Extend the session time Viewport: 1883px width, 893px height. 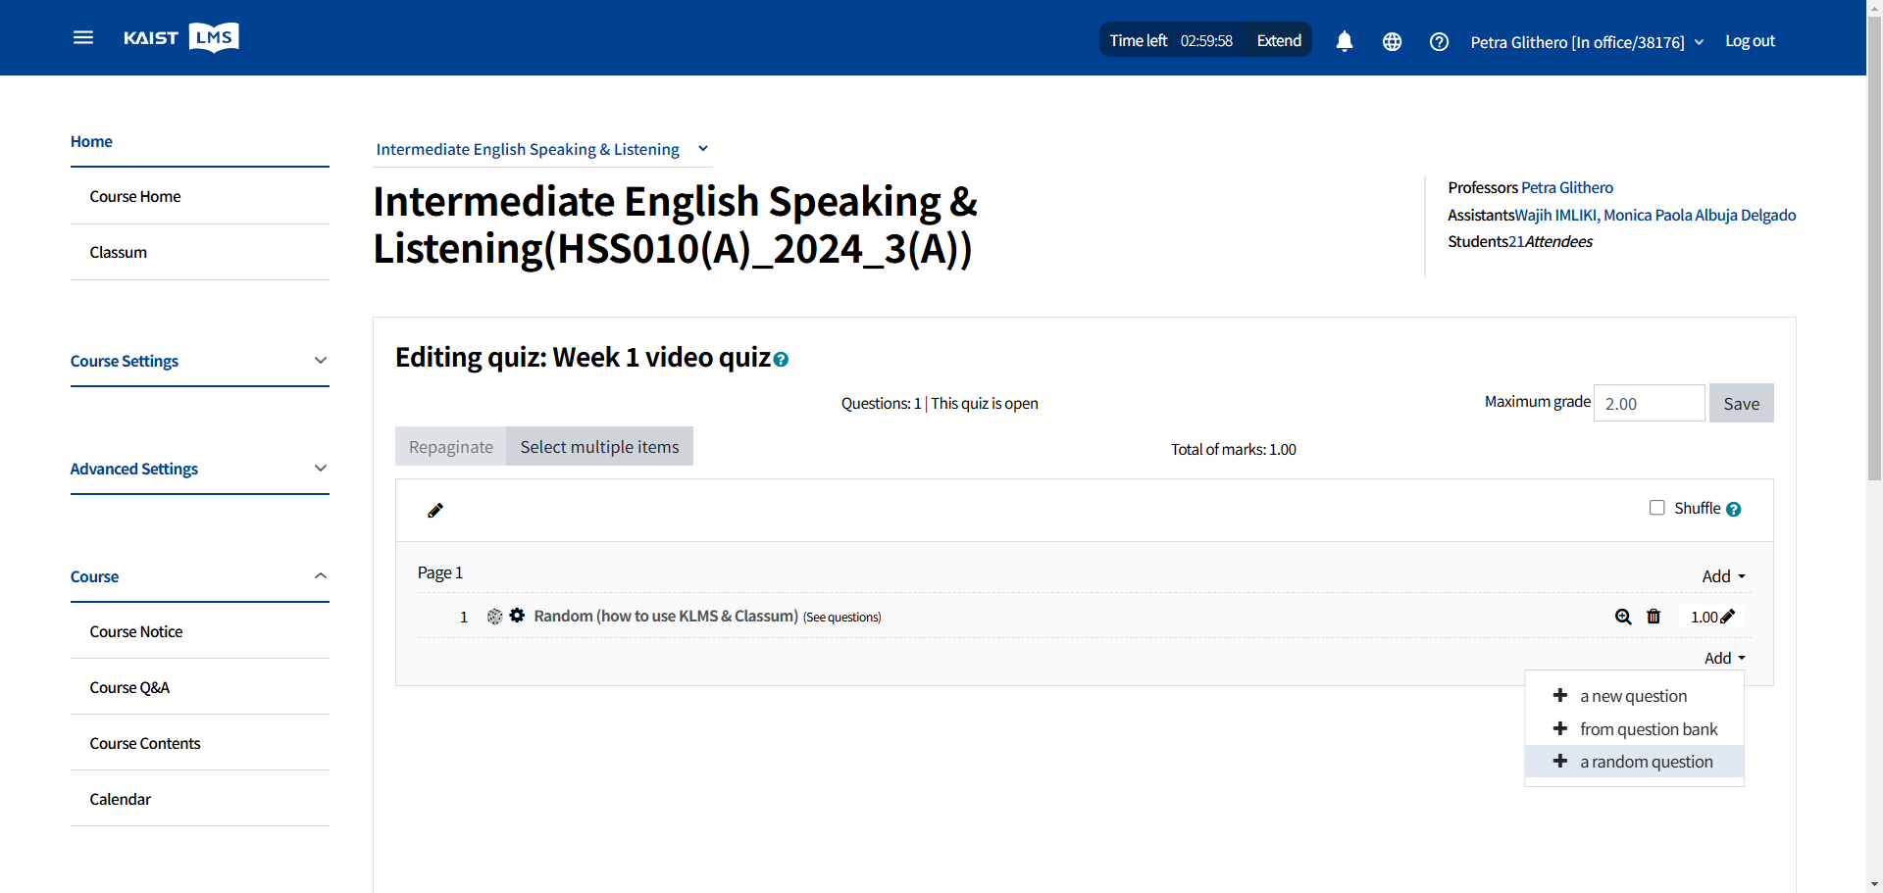1279,40
